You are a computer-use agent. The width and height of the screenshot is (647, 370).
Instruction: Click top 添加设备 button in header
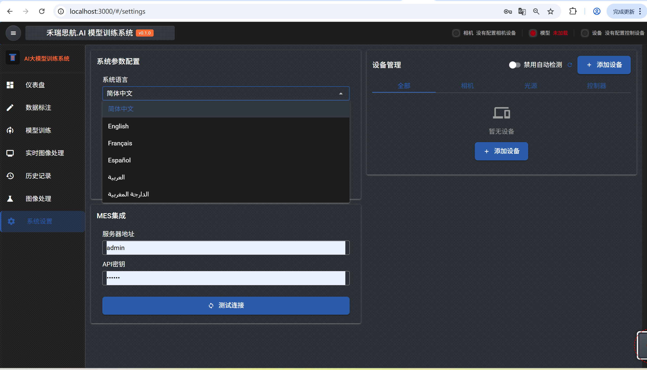click(604, 65)
